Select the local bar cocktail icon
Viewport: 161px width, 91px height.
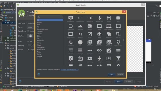pos(118,58)
